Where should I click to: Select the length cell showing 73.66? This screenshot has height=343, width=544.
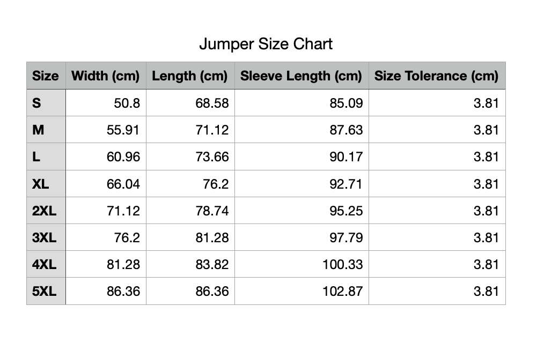pos(212,156)
